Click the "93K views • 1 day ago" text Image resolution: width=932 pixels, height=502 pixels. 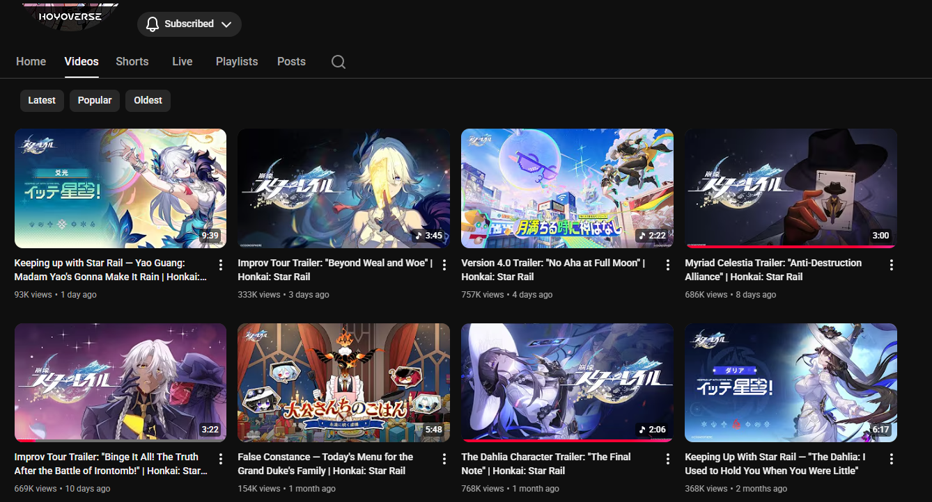56,295
